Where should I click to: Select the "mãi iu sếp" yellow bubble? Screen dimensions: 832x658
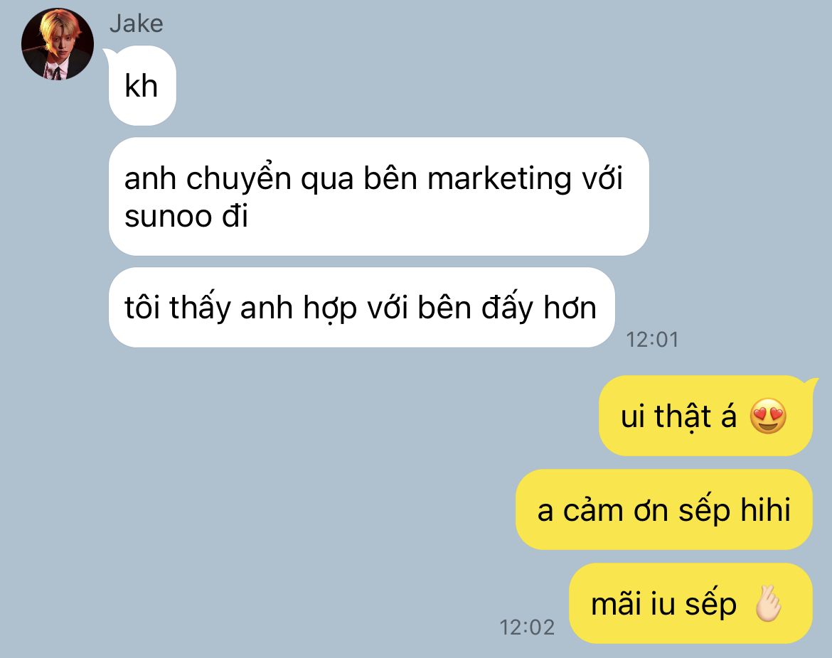point(691,603)
